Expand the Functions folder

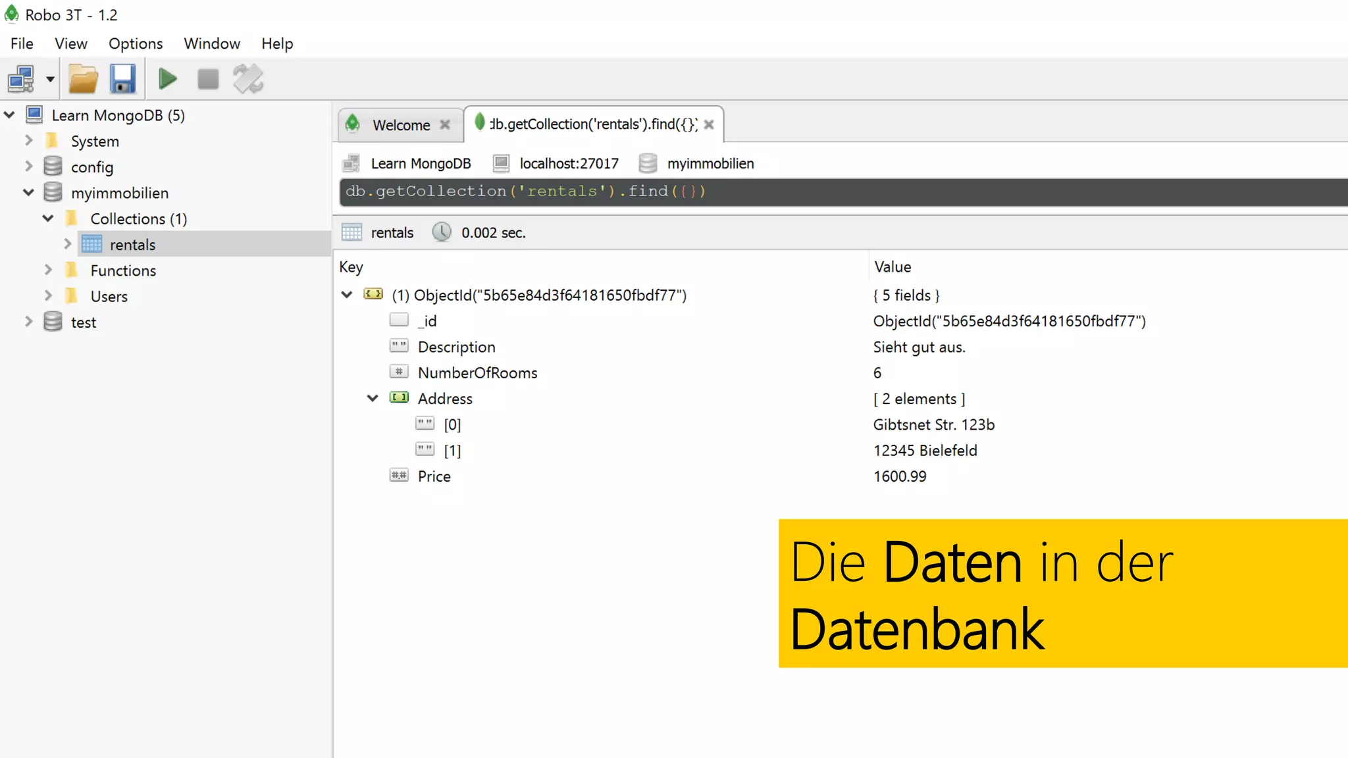pyautogui.click(x=48, y=270)
